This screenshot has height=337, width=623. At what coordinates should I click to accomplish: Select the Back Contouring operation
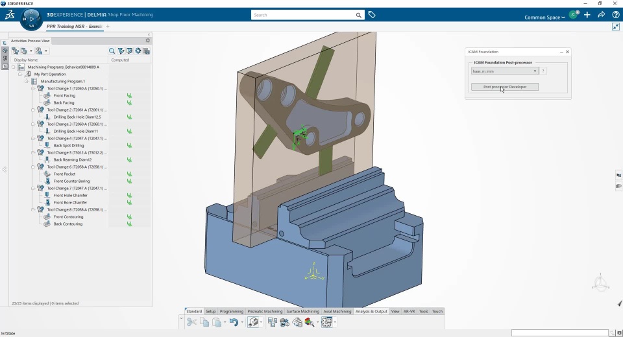click(68, 224)
